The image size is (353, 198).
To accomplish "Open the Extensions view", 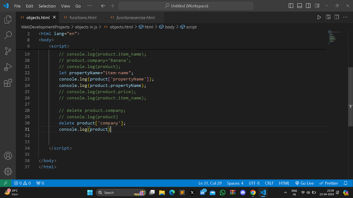I will click(x=8, y=83).
